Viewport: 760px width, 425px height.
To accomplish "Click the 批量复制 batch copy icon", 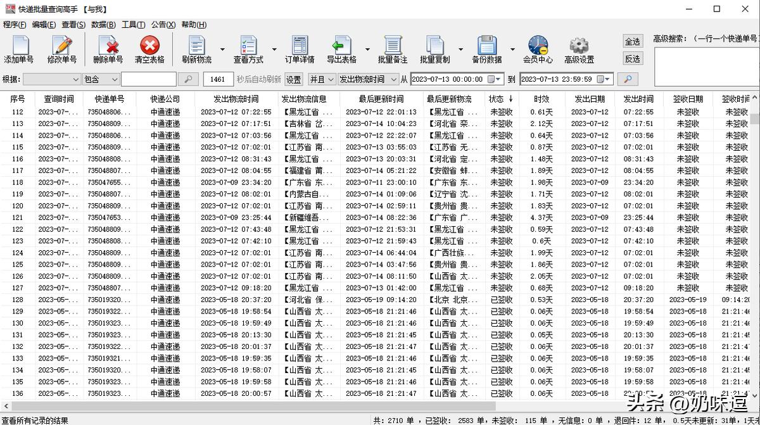I will point(435,46).
